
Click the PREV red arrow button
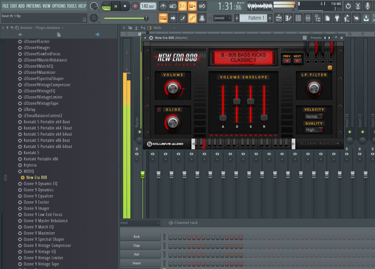pyautogui.click(x=287, y=61)
